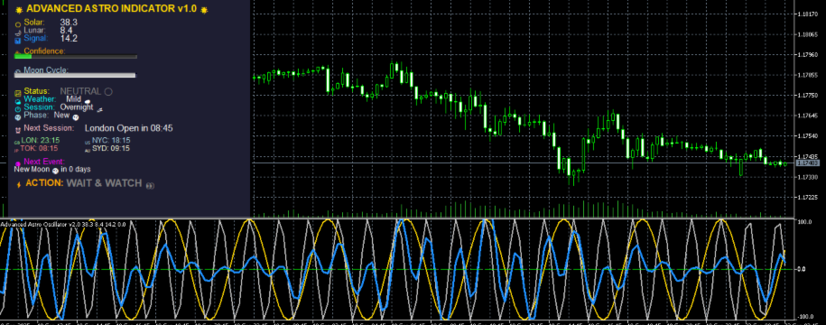Screen dimensions: 826x325
Task: Click the Weather value Mild
Action: tap(74, 99)
